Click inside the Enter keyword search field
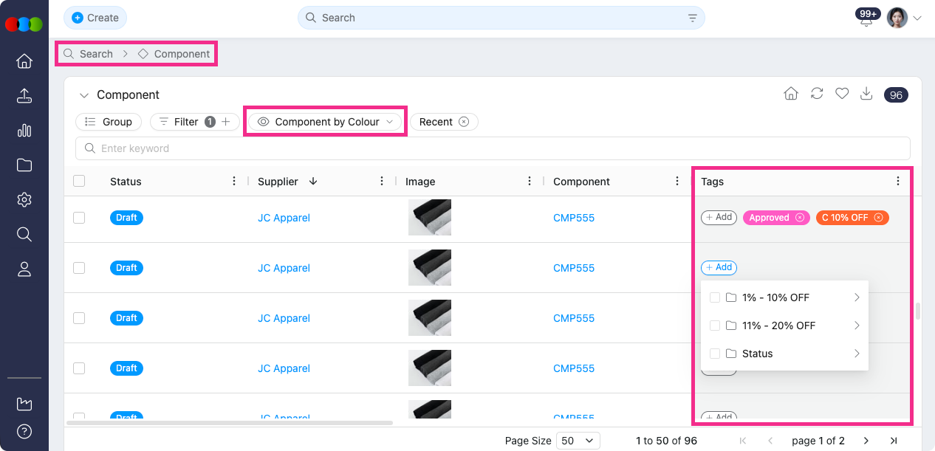935x451 pixels. (x=222, y=148)
